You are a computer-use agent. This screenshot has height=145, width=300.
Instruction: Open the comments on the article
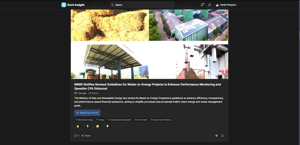[x=77, y=136]
